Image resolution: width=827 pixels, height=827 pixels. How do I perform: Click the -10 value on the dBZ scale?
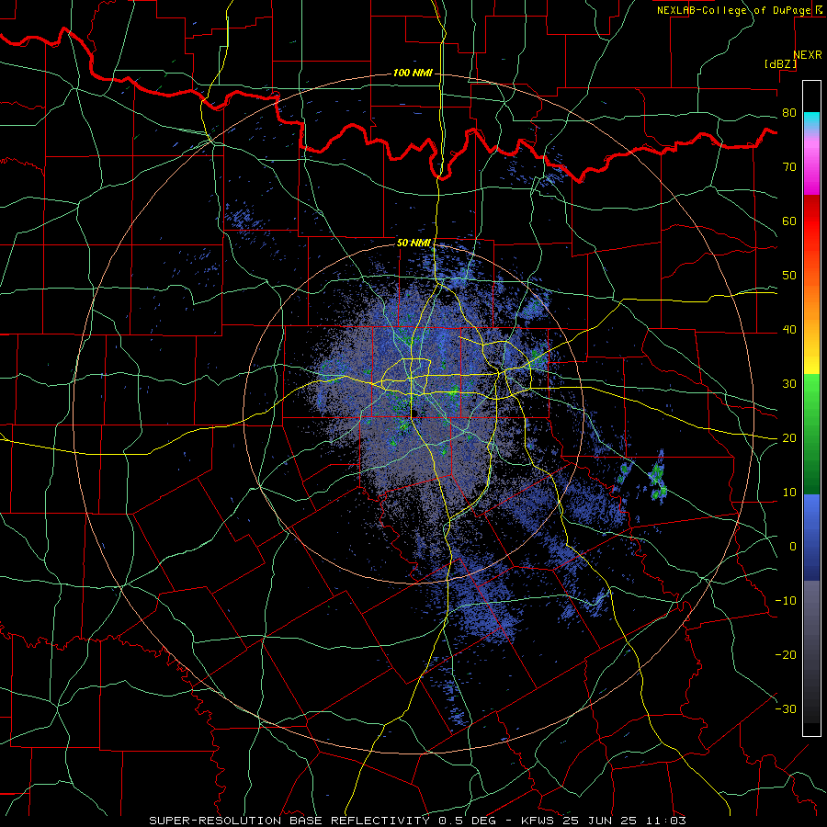click(x=786, y=601)
